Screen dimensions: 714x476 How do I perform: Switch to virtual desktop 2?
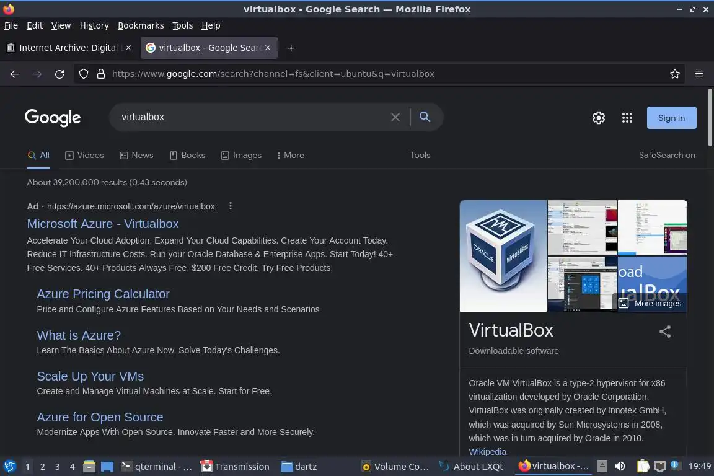[x=43, y=467]
